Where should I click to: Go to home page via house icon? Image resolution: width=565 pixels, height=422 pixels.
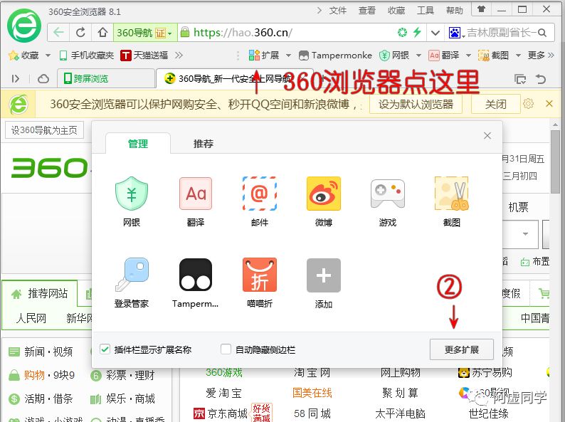tap(102, 33)
